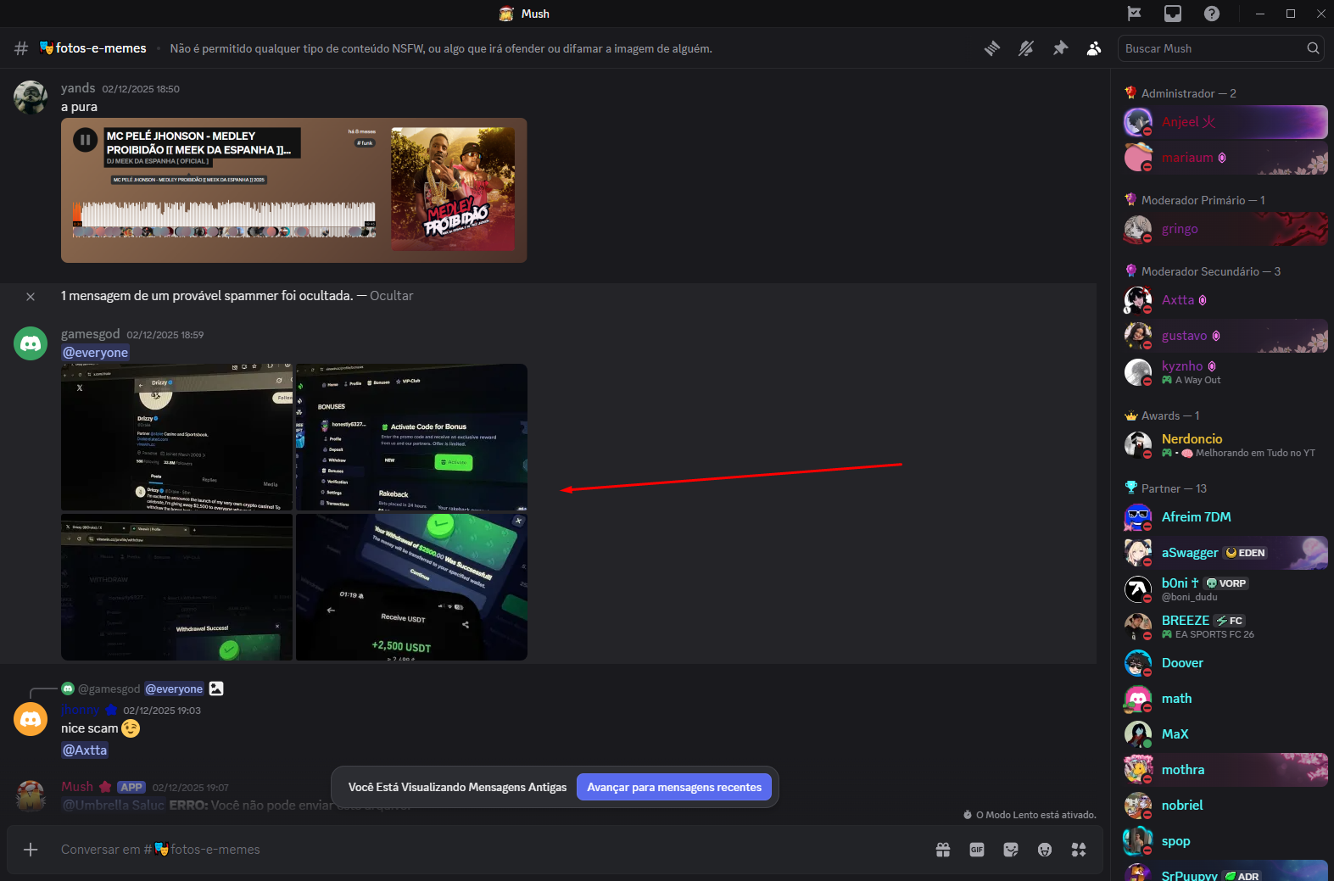Click the Ocultar link
Viewport: 1334px width, 881px height.
click(392, 296)
